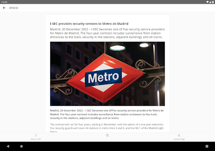Click the bold paragraph below the image

click(107, 114)
